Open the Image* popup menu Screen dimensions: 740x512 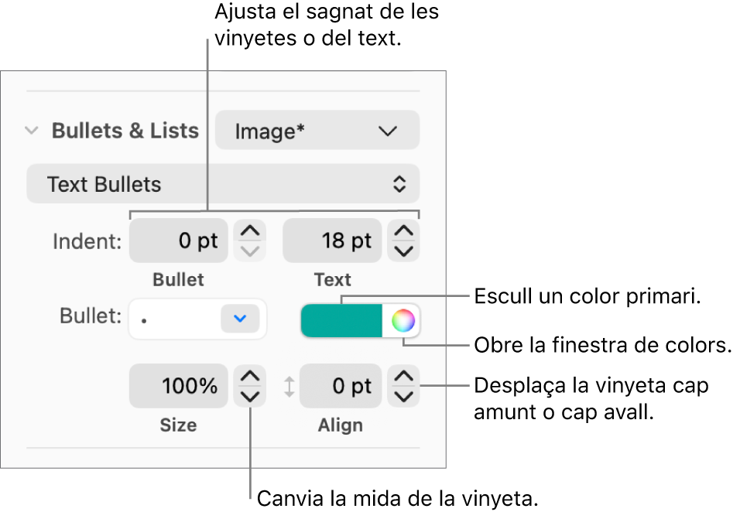click(x=316, y=130)
